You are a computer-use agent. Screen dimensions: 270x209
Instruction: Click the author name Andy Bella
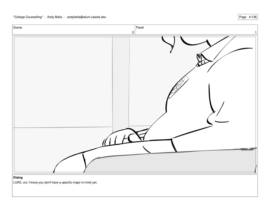(54, 17)
